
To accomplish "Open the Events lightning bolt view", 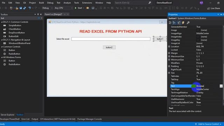I will pos(183,22).
